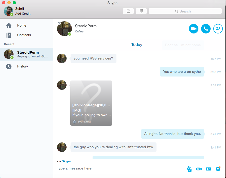The height and width of the screenshot is (178, 226).
Task: Click the Search field
Action: (185, 11)
